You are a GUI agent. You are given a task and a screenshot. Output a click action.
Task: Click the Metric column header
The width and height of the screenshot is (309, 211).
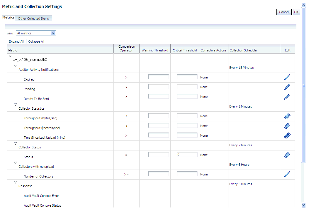coord(60,49)
